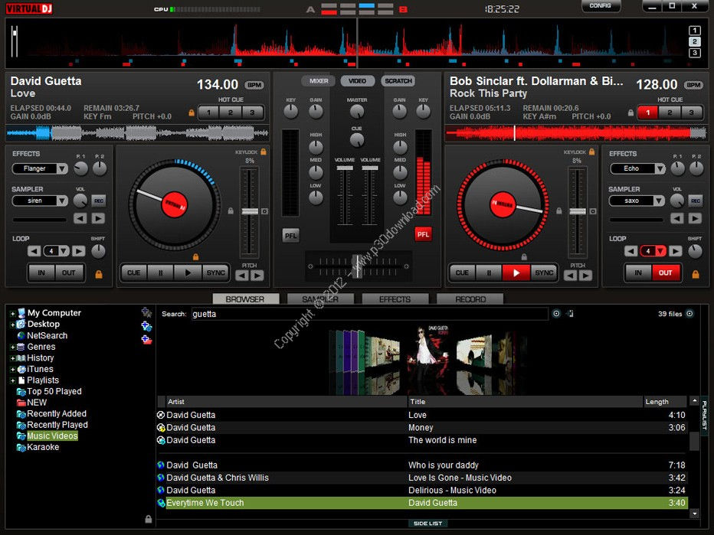Toggle left deck loop lock icon
The image size is (714, 535).
coord(98,274)
